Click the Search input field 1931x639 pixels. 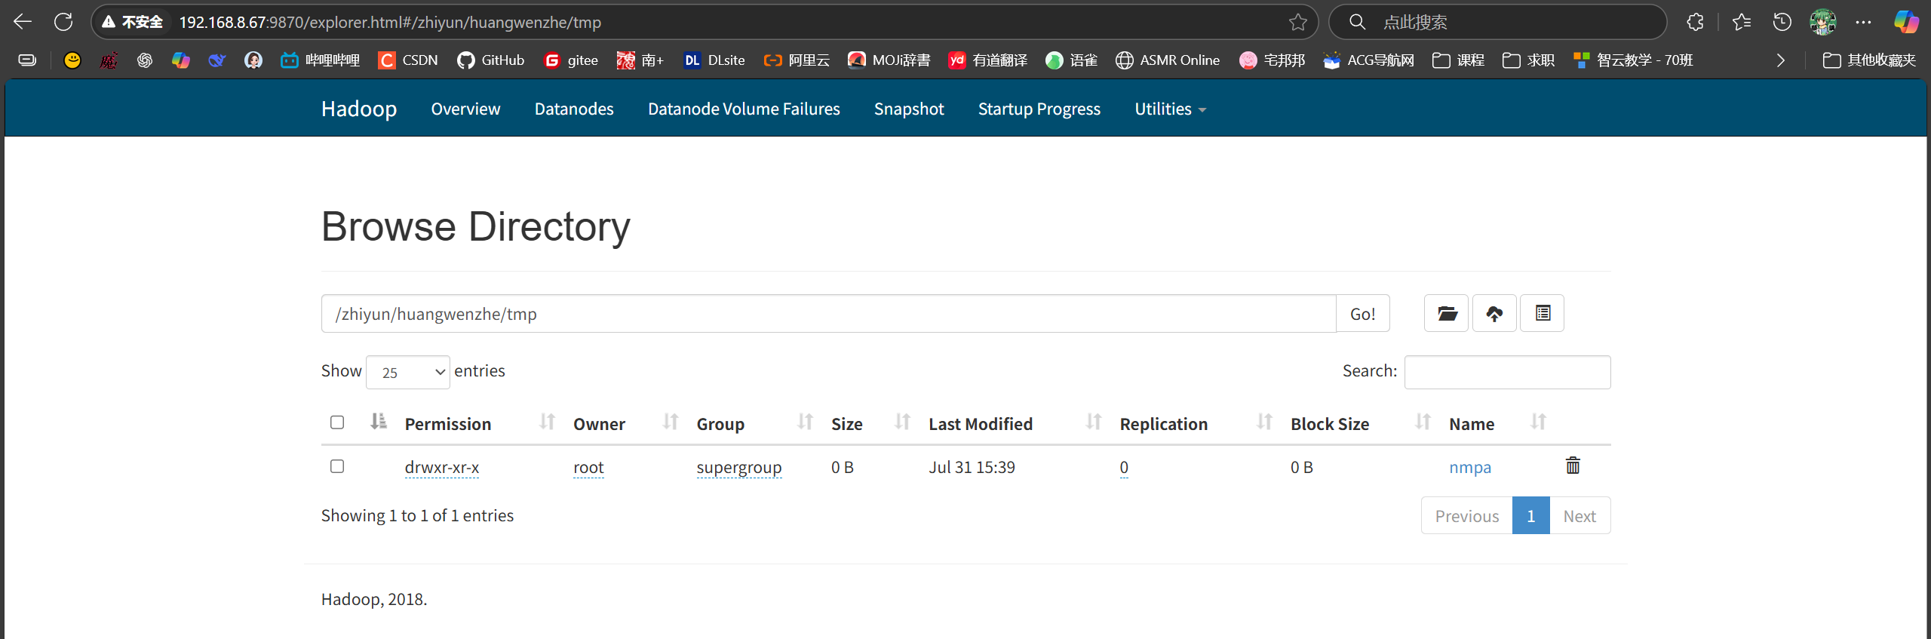pos(1507,372)
